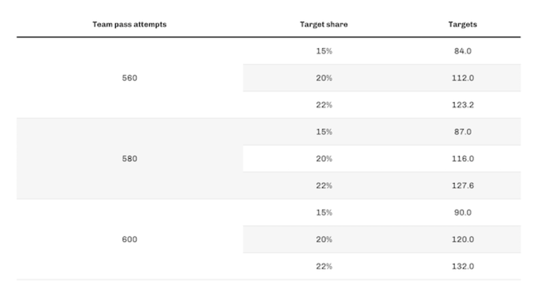The image size is (533, 287).
Task: Click the Team pass attempts column header
Action: coord(129,24)
